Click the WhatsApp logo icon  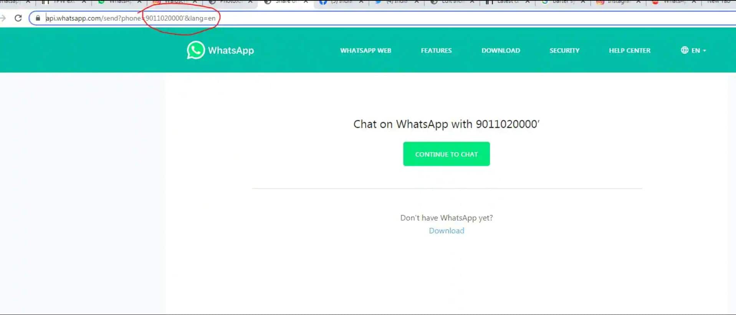(x=196, y=50)
